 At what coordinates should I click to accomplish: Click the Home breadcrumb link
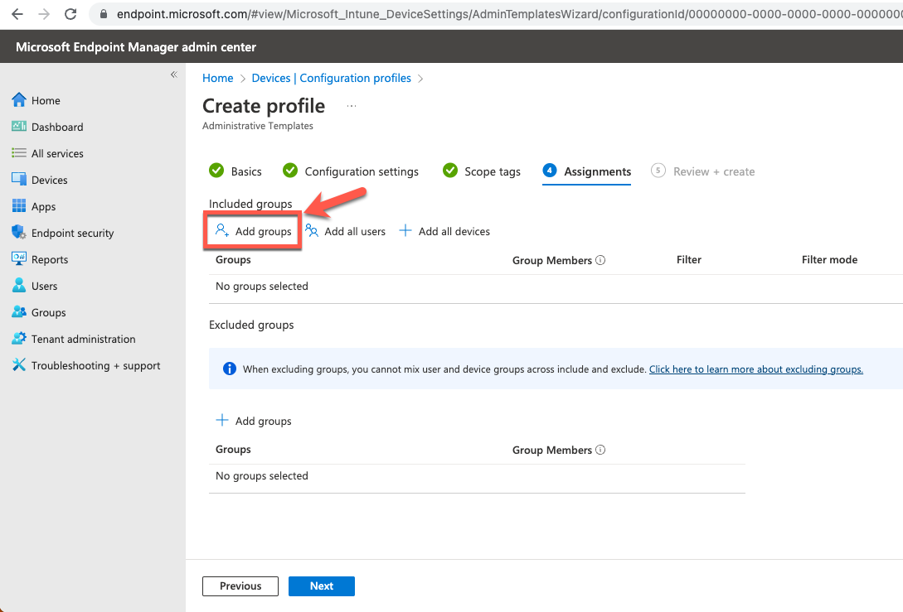click(x=218, y=78)
